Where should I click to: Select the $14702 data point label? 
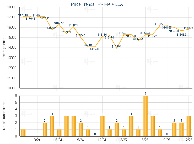[138, 39]
